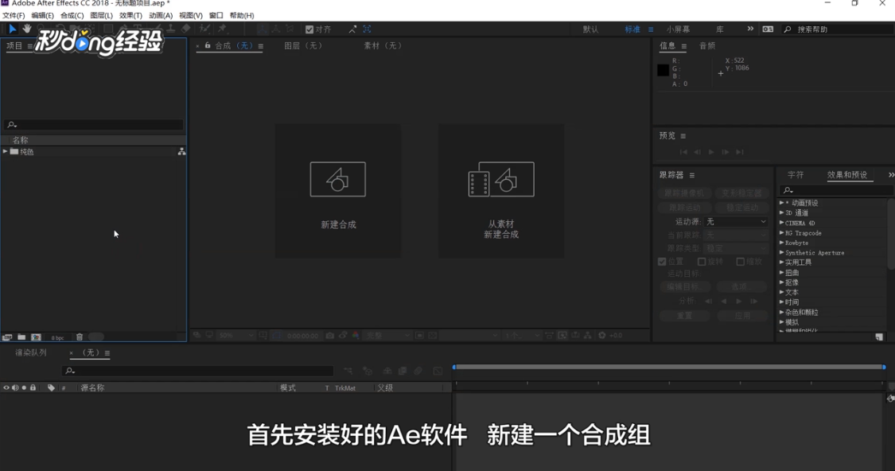Open the 合成(C) menu
The image size is (895, 471).
[72, 15]
